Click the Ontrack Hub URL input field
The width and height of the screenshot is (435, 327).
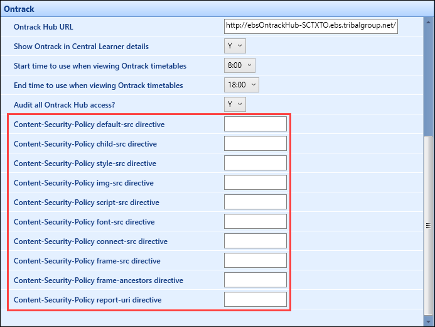click(311, 26)
